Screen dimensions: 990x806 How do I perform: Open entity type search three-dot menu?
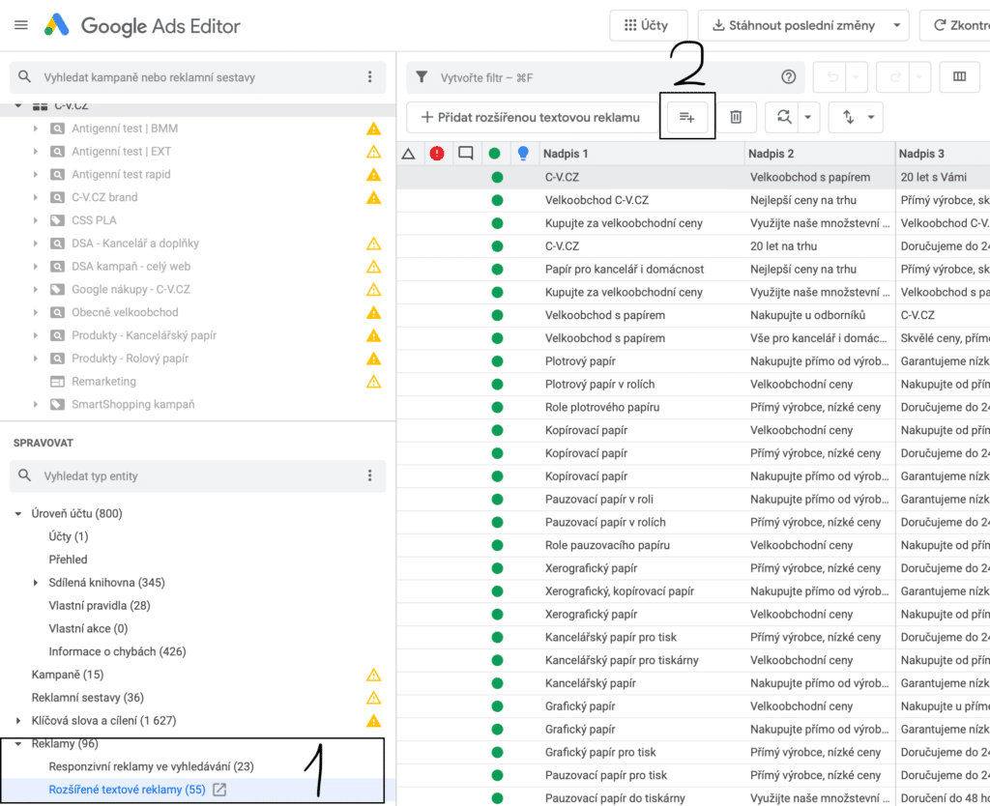click(370, 475)
